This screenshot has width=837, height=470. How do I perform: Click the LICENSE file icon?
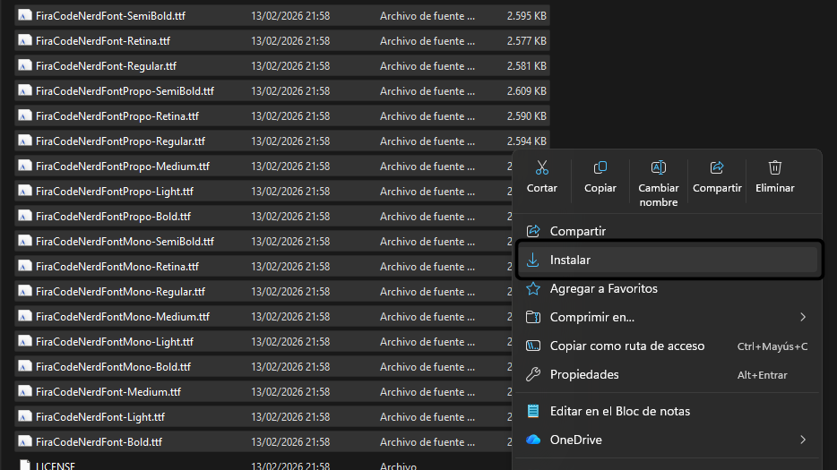pos(24,466)
